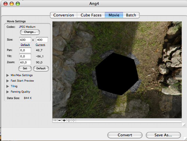Click the back arrow icon below preview
Screen dimensions: 187x141
[x=55, y=120]
